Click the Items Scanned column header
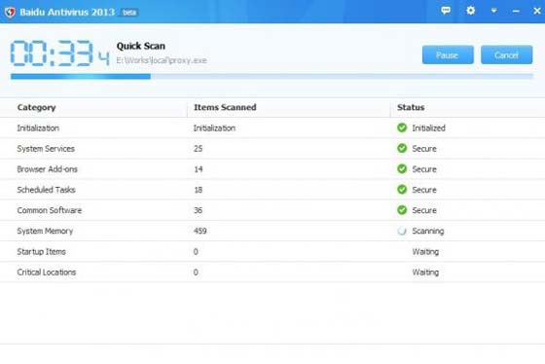 point(225,107)
